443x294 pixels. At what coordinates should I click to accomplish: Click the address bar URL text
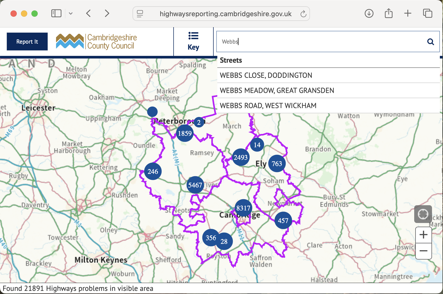226,14
